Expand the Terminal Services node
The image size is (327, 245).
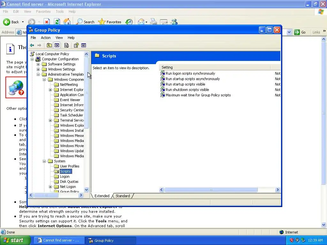pos(50,120)
